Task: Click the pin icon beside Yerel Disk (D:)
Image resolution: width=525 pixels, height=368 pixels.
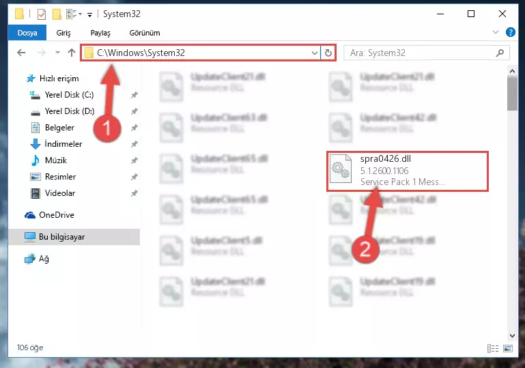Action: click(134, 111)
